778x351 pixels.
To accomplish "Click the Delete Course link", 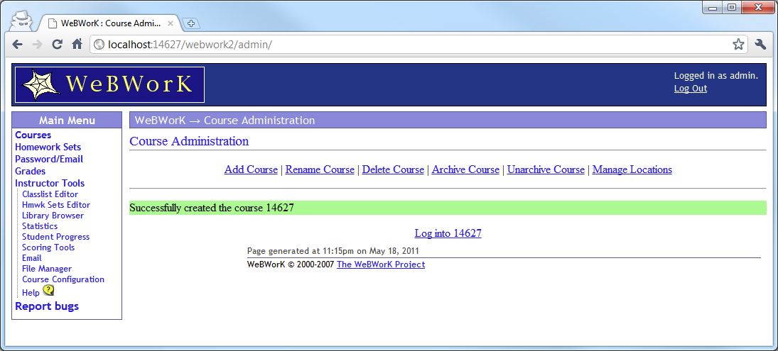I will click(x=393, y=169).
